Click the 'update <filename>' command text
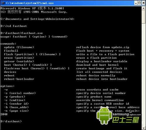This screenshot has width=146, height=130. click(x=19, y=47)
